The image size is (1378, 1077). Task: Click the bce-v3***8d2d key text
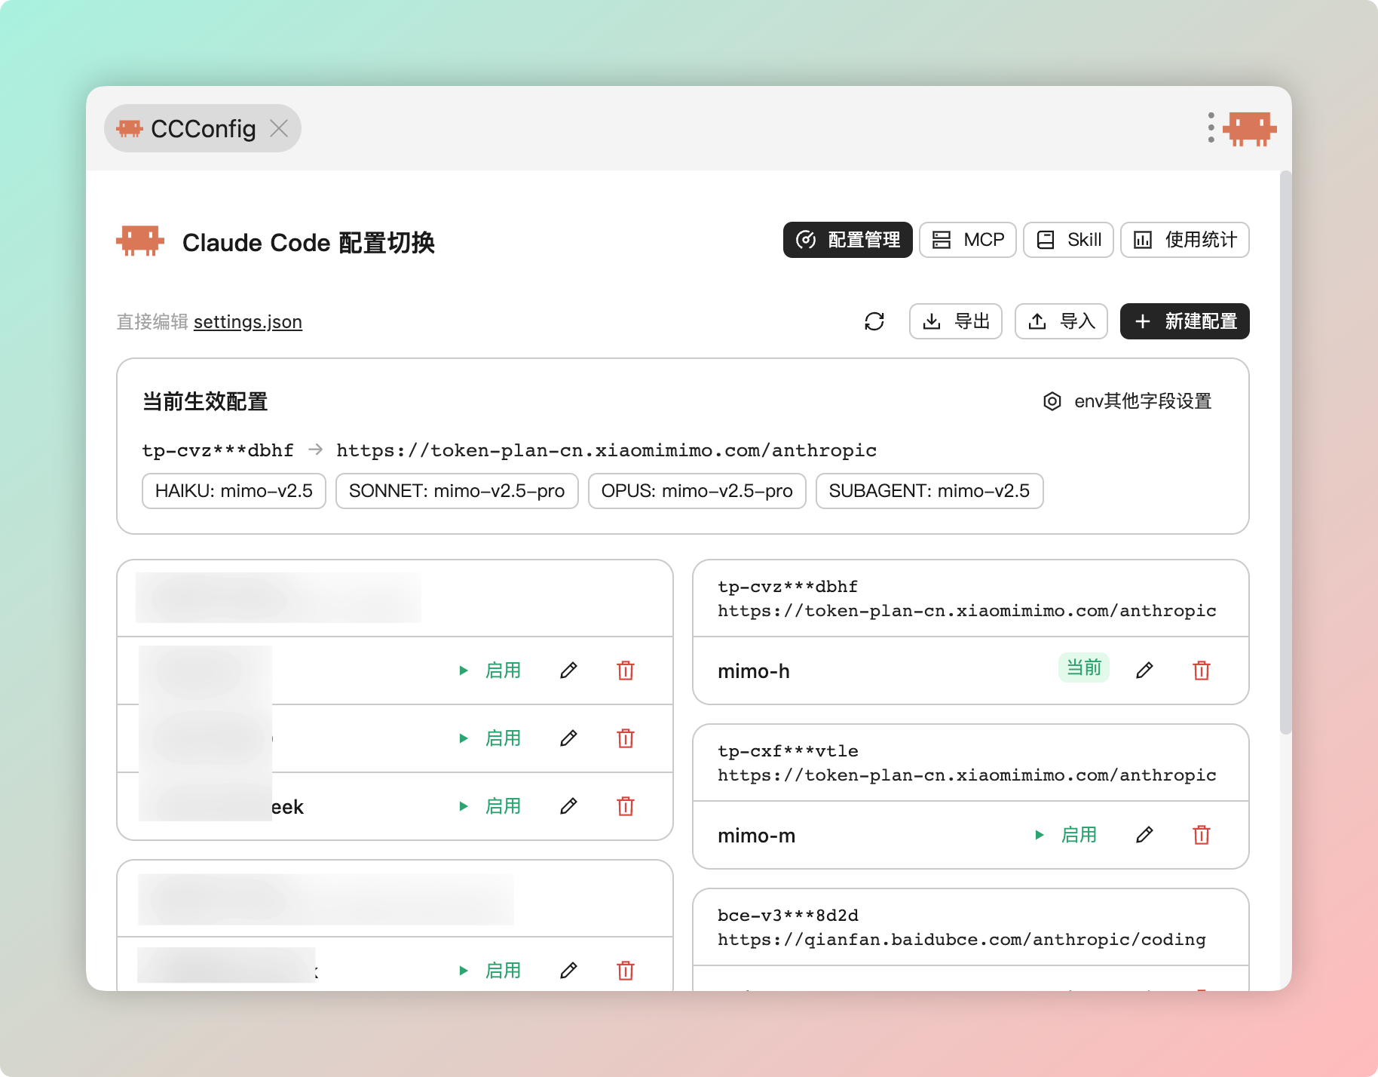point(788,916)
